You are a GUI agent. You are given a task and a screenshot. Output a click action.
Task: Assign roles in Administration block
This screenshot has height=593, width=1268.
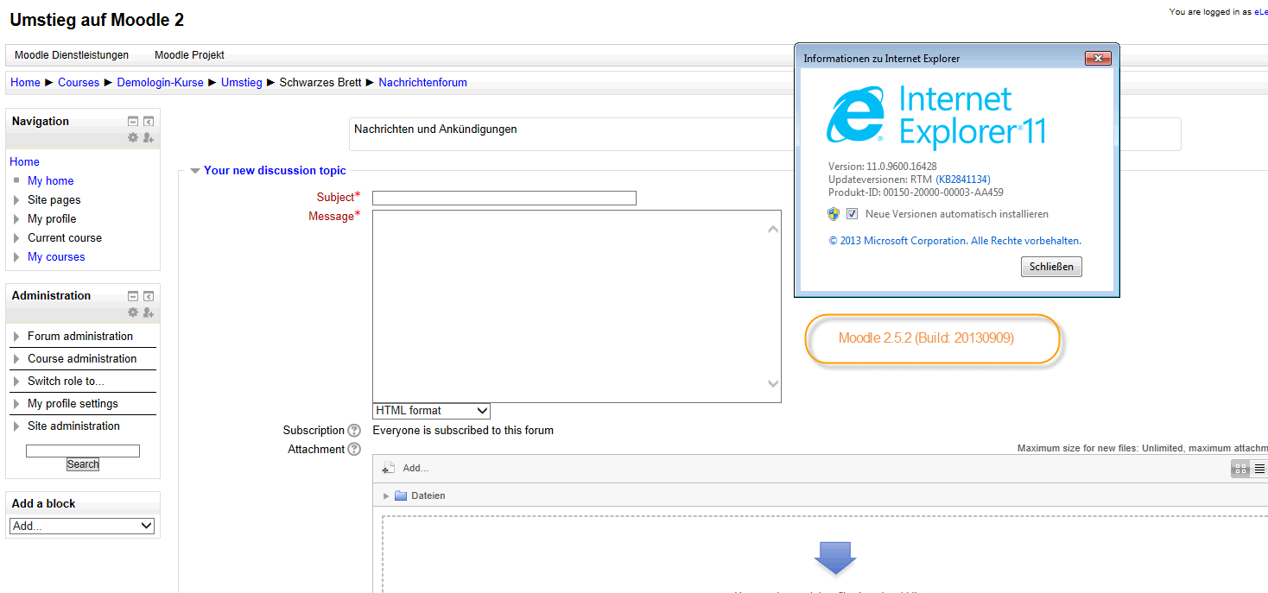[149, 312]
